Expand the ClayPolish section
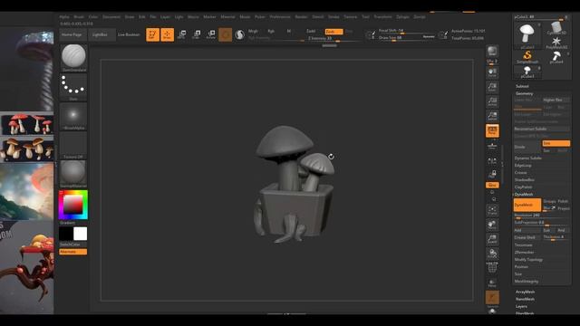Screen dimensions: 580x326 524,187
